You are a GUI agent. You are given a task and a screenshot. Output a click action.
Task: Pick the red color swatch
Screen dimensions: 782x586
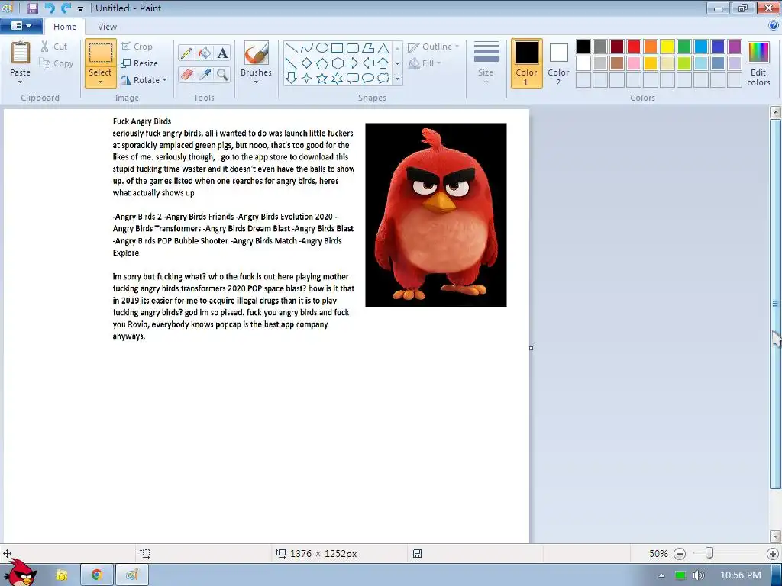coord(634,47)
